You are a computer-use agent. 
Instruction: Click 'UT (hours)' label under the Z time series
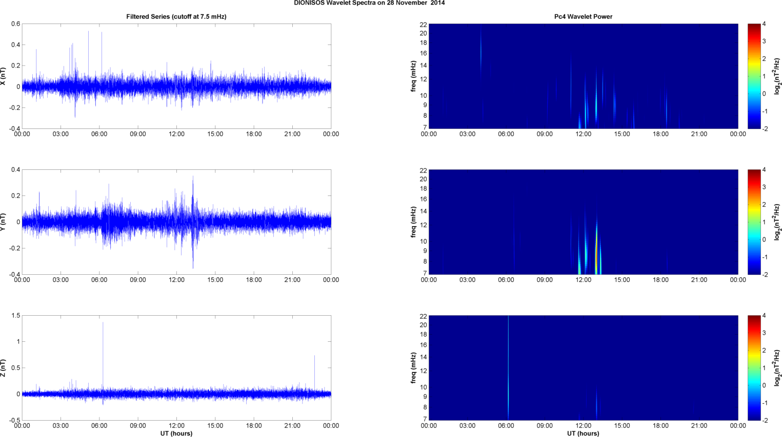[x=176, y=433]
